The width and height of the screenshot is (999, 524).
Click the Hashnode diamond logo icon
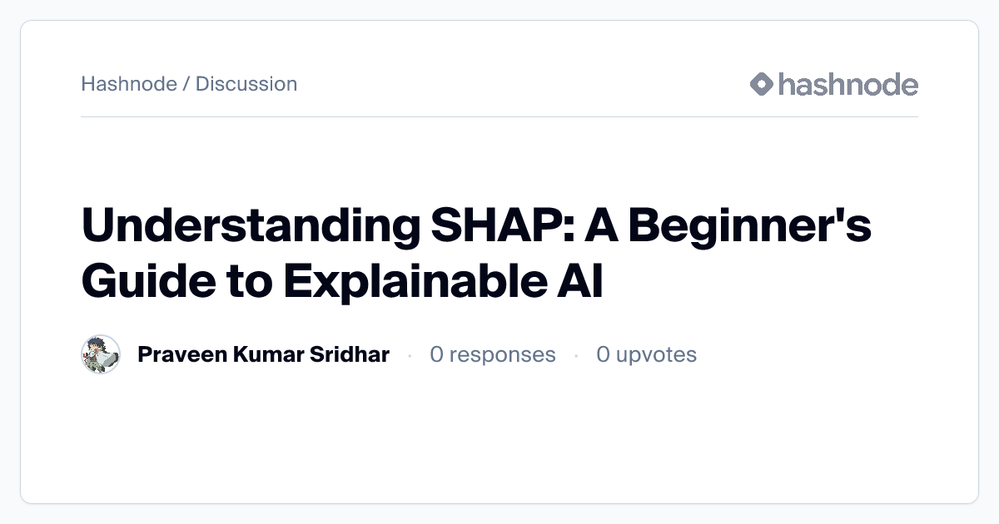point(762,84)
